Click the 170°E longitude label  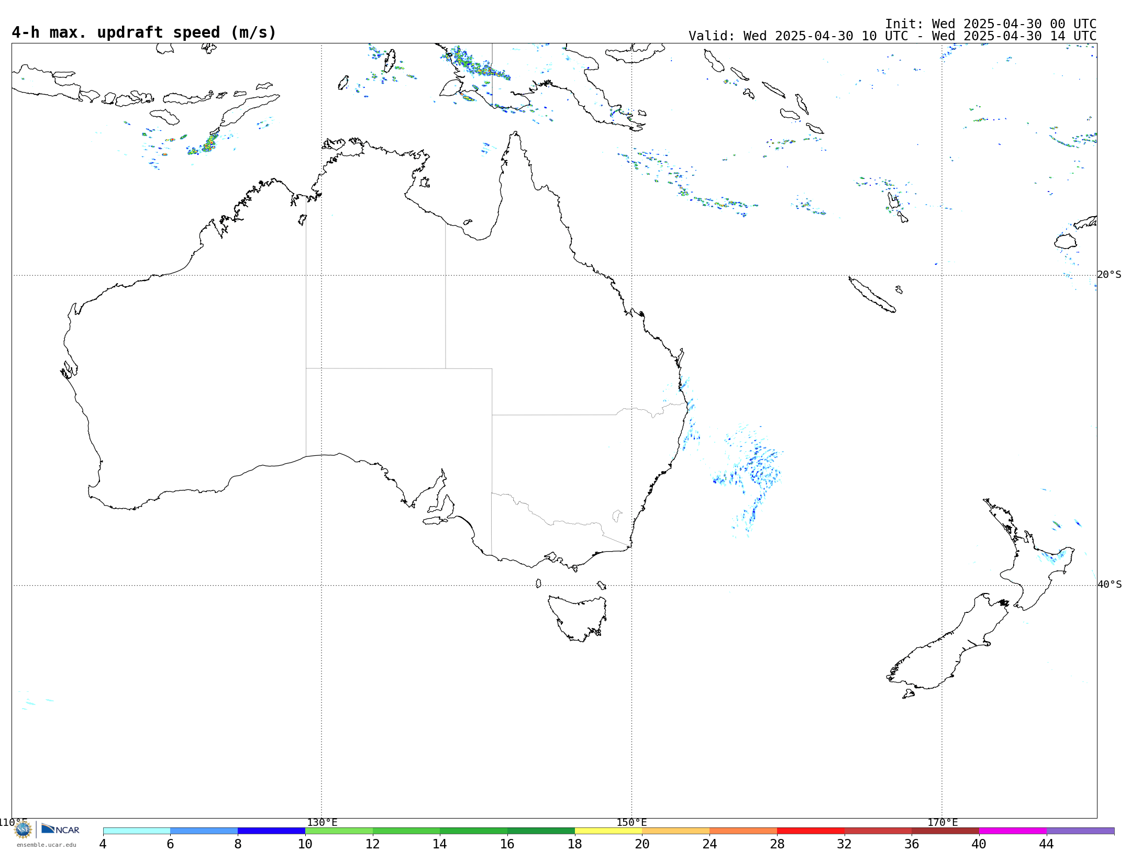[942, 823]
